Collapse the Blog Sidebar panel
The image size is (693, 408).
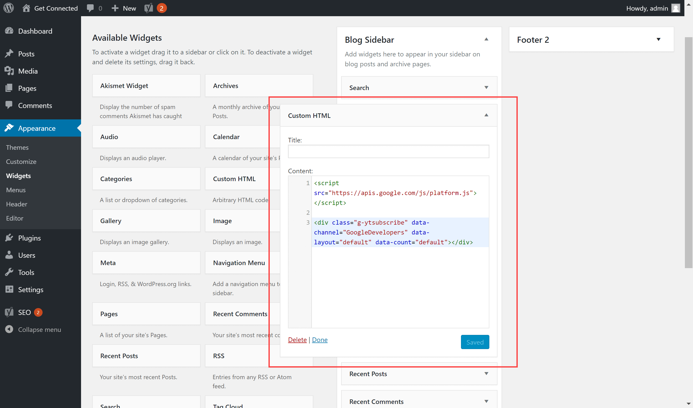tap(486, 39)
